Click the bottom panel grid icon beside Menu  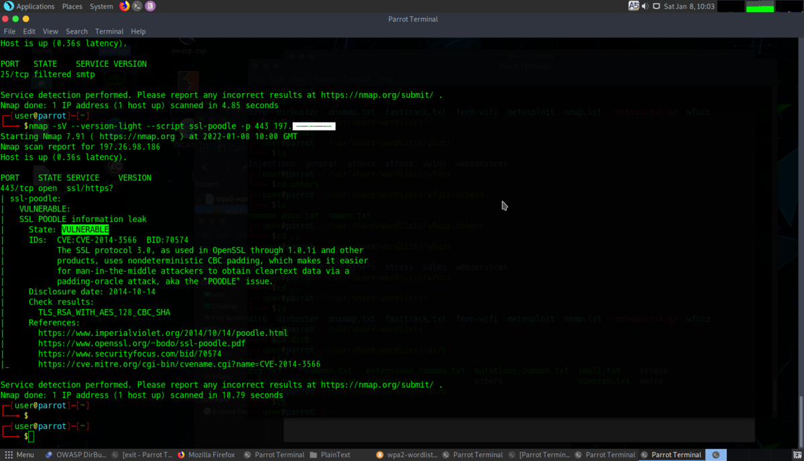[9, 455]
